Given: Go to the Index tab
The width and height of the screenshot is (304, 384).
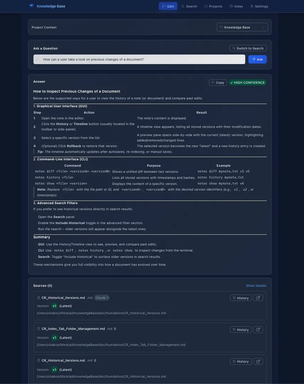Looking at the screenshot, I should pos(236,6).
